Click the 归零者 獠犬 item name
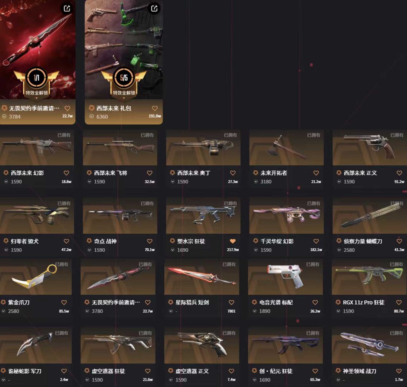 (24, 241)
